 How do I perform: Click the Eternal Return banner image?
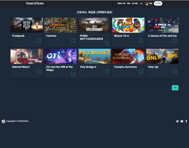point(27,56)
